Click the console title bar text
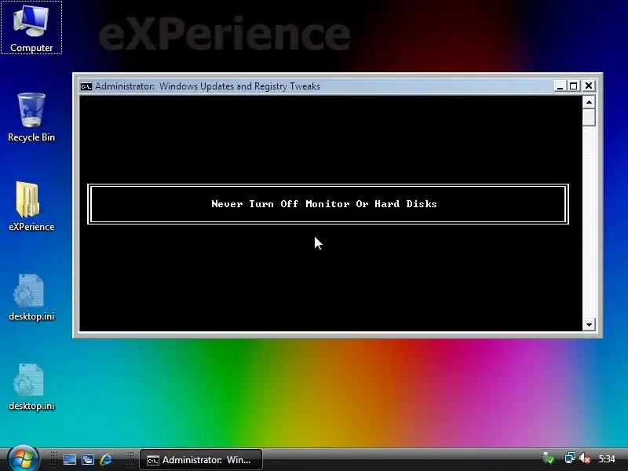This screenshot has width=628, height=471. pyautogui.click(x=207, y=86)
